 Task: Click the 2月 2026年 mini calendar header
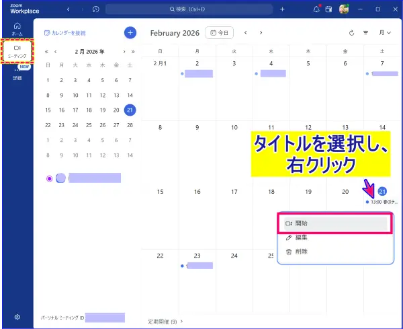[89, 52]
